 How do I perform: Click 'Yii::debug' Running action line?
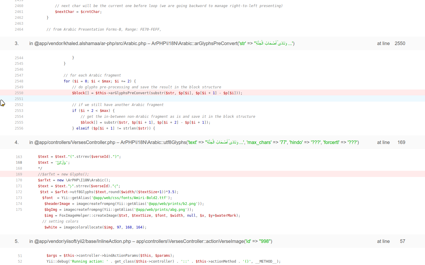pos(164,261)
